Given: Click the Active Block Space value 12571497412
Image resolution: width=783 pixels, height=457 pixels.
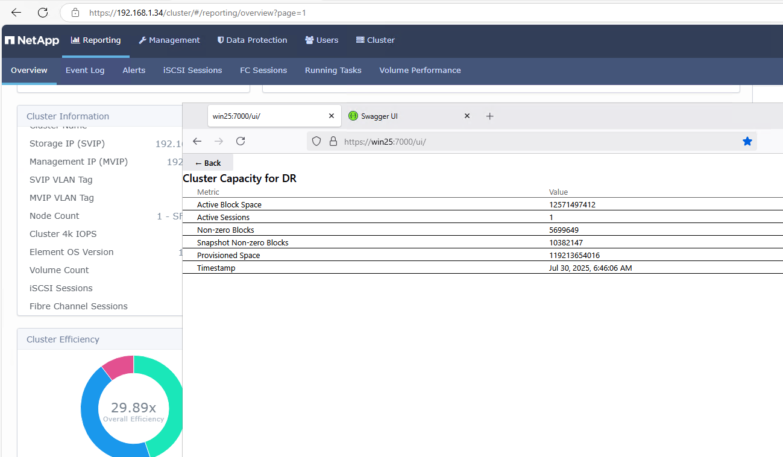Looking at the screenshot, I should coord(572,205).
